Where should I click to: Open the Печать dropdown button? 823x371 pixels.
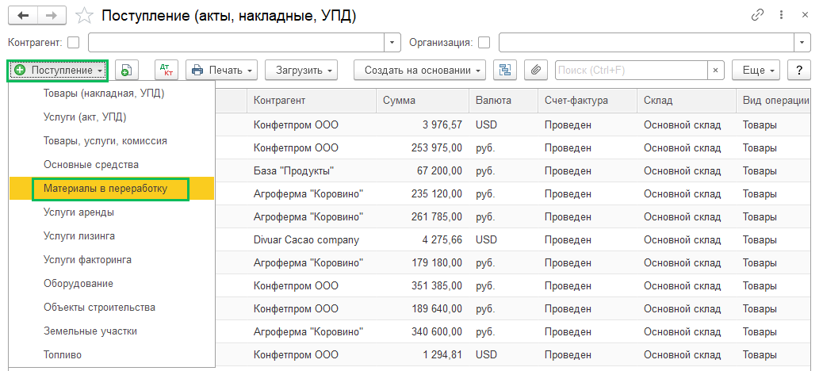point(222,70)
